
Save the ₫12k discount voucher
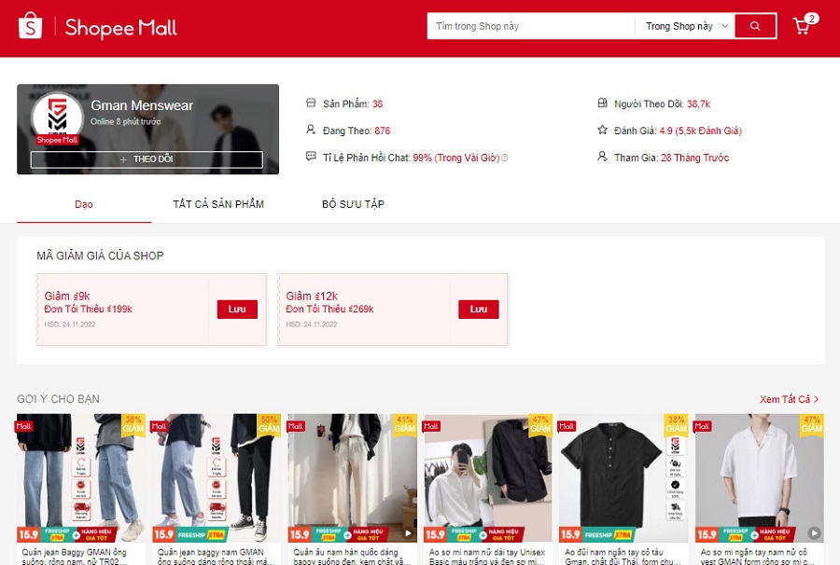tap(478, 309)
